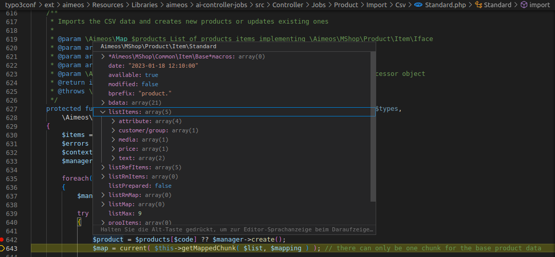Expand the text array(2) entry

tap(113, 158)
